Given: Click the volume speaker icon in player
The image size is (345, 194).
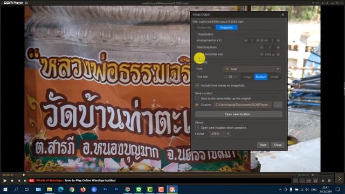Looking at the screenshot, I should [x=313, y=175].
